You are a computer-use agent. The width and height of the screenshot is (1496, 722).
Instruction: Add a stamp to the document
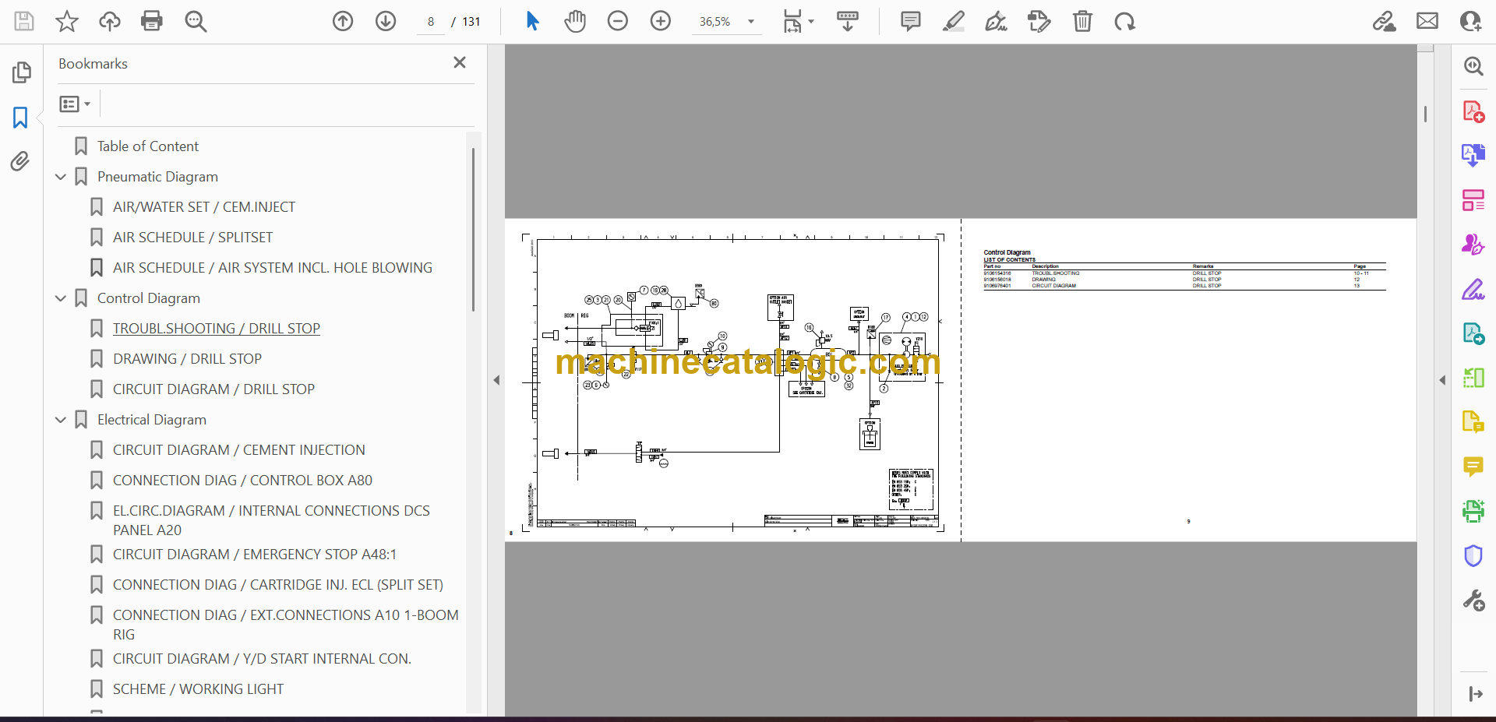1039,21
